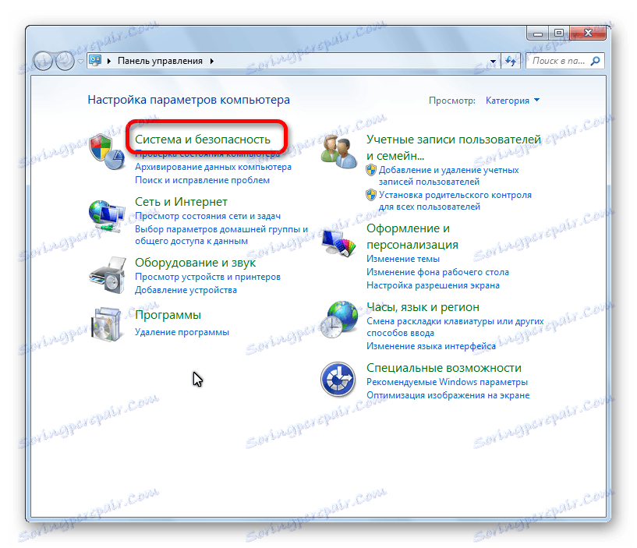
Task: Open Оформление и персонализация category
Action: click(x=412, y=236)
